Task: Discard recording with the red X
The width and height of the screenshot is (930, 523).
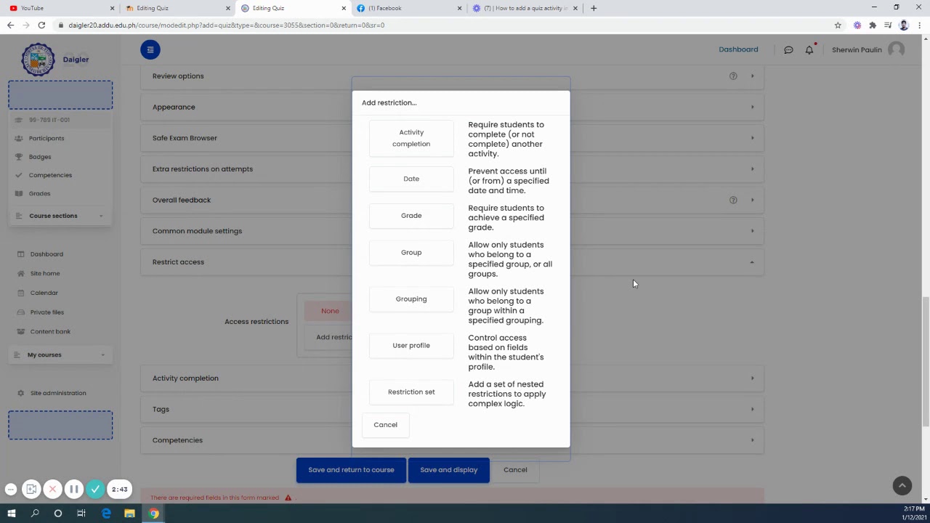Action: click(x=52, y=490)
